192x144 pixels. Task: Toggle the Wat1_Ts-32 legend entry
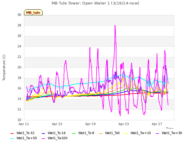[x=22, y=133]
